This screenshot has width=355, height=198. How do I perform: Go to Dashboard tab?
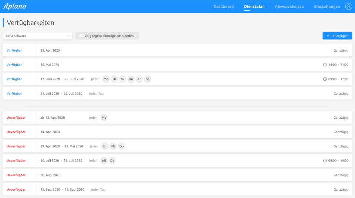(223, 7)
